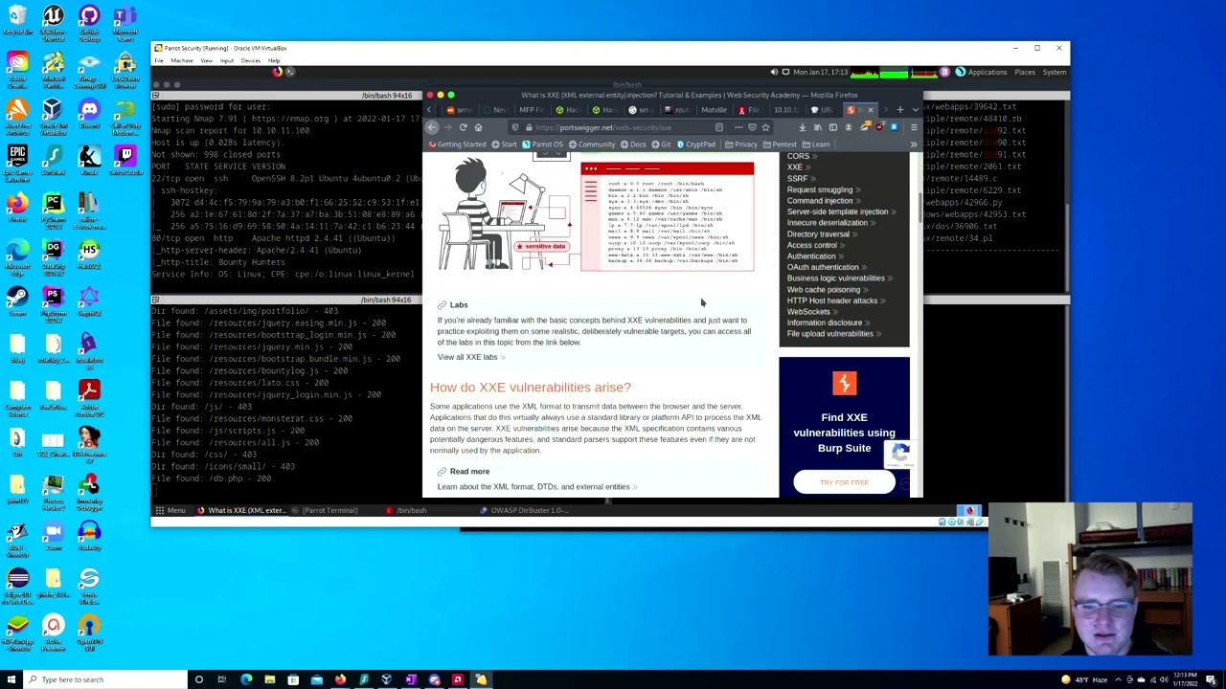
Task: Open File Explorer in taskbar
Action: click(270, 679)
